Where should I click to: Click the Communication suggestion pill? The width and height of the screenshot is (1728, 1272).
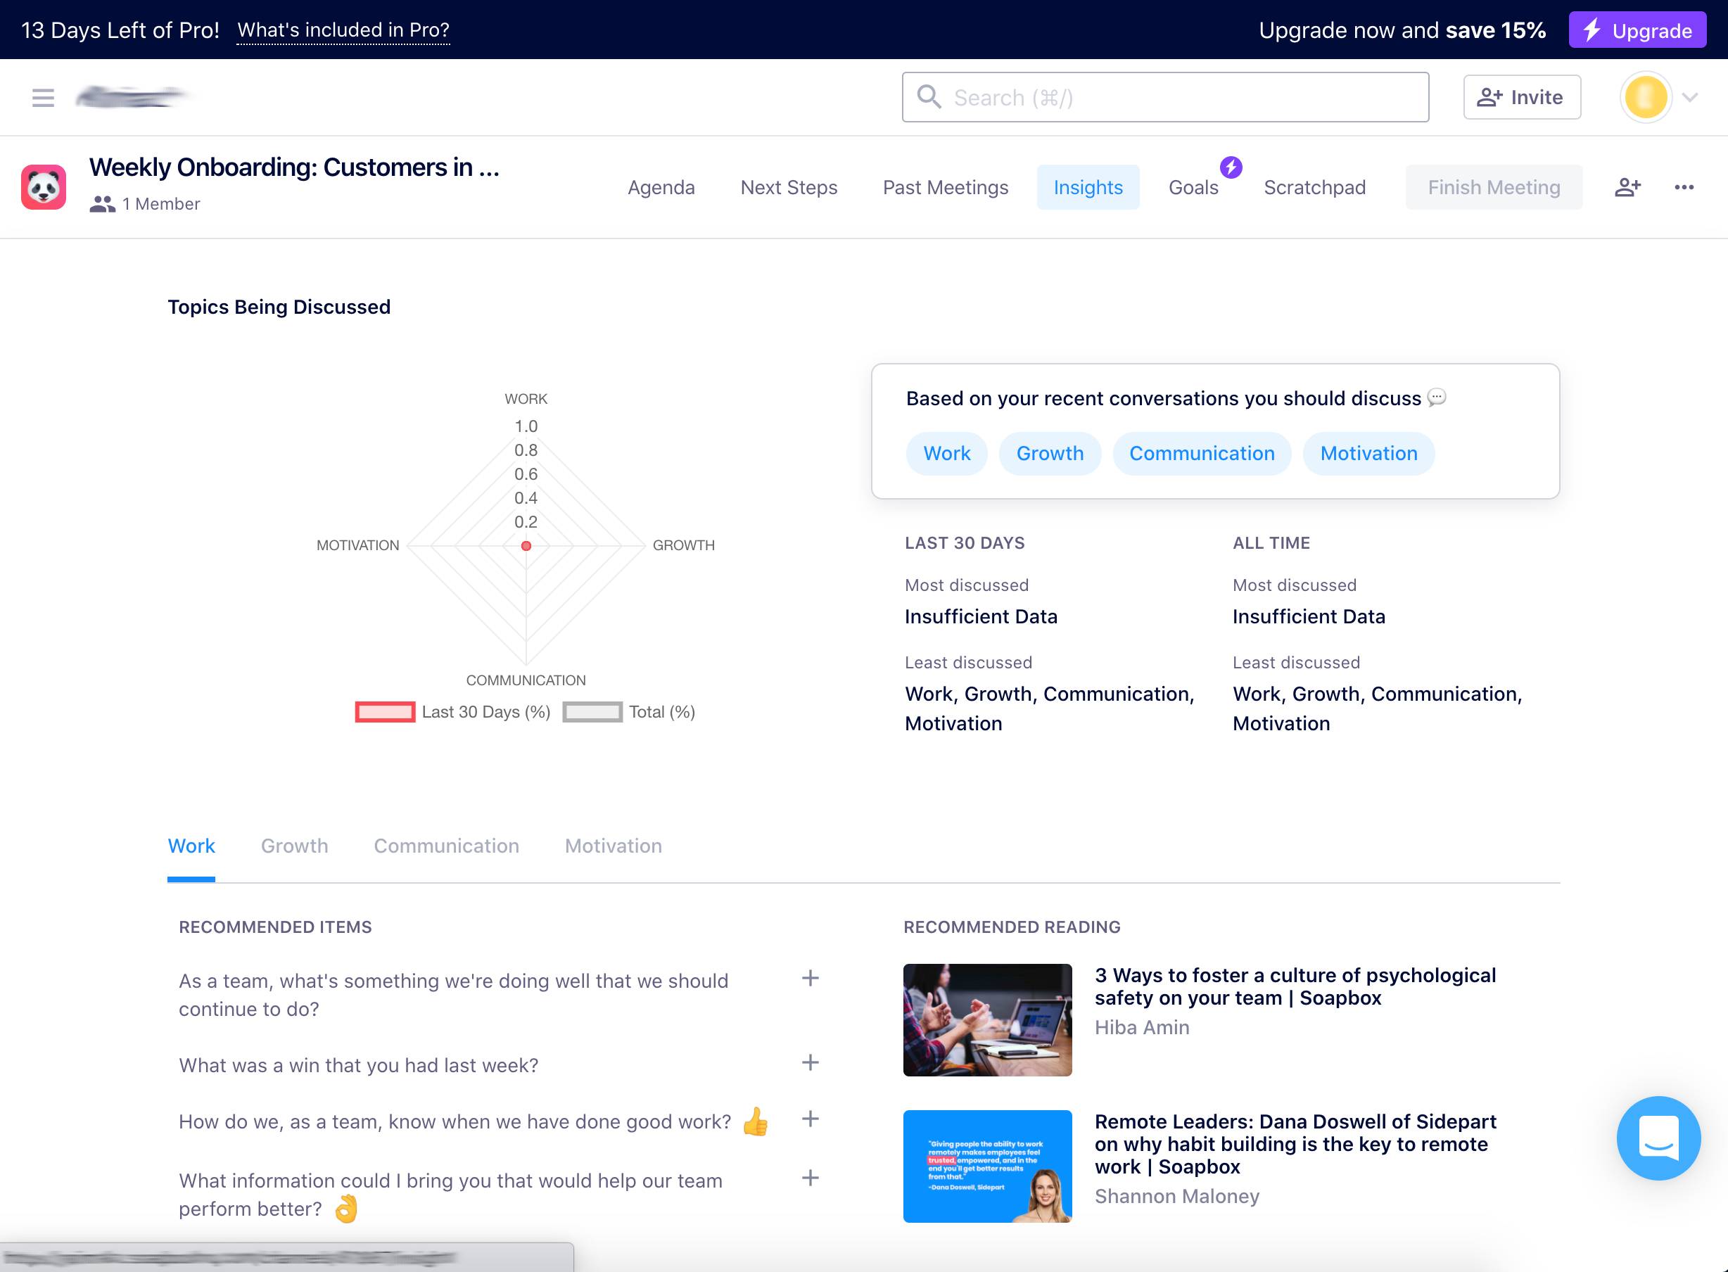point(1201,454)
